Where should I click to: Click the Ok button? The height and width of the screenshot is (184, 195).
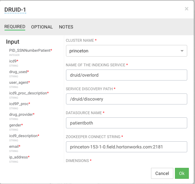[x=182, y=173]
